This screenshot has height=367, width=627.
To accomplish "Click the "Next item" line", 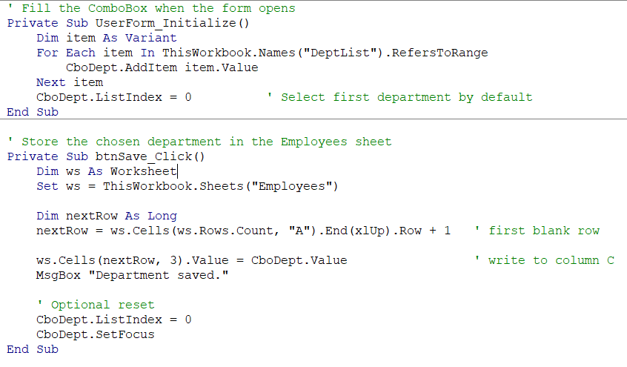I will click(70, 82).
